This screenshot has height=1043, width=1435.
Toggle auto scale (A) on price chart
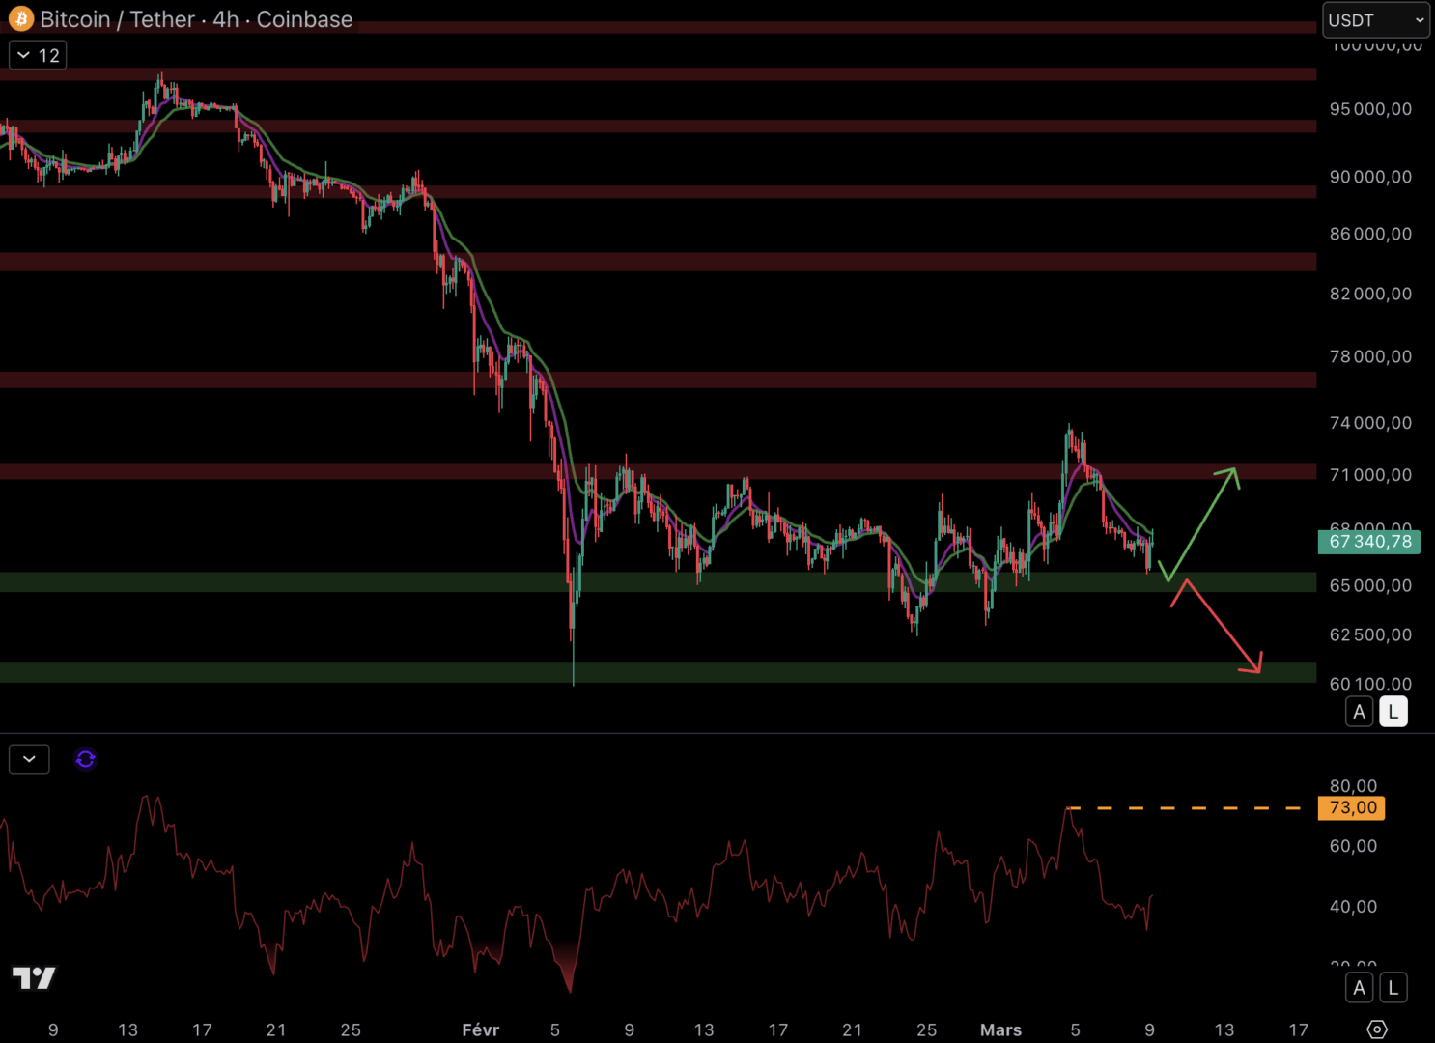[1359, 712]
